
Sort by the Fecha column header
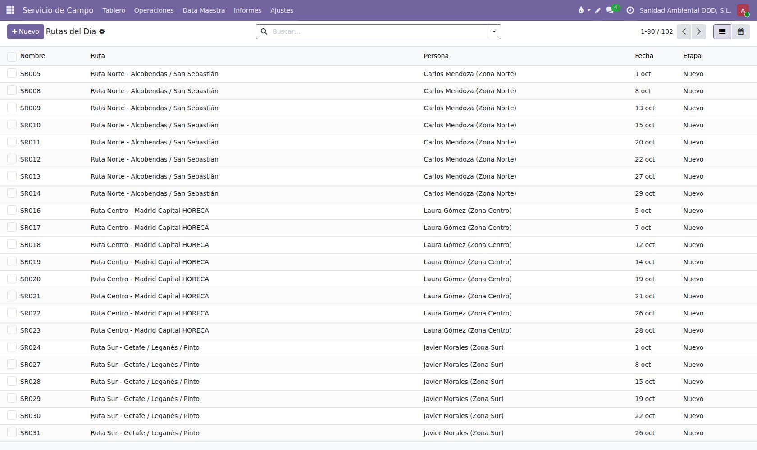pos(644,56)
